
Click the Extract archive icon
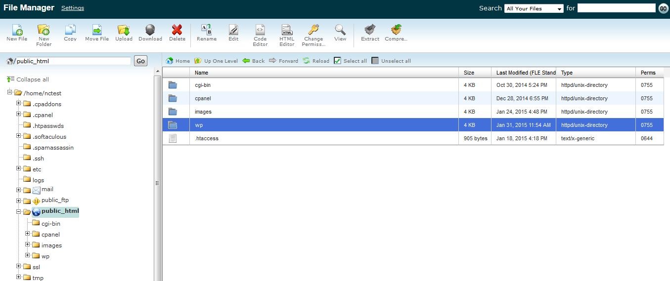tap(370, 30)
